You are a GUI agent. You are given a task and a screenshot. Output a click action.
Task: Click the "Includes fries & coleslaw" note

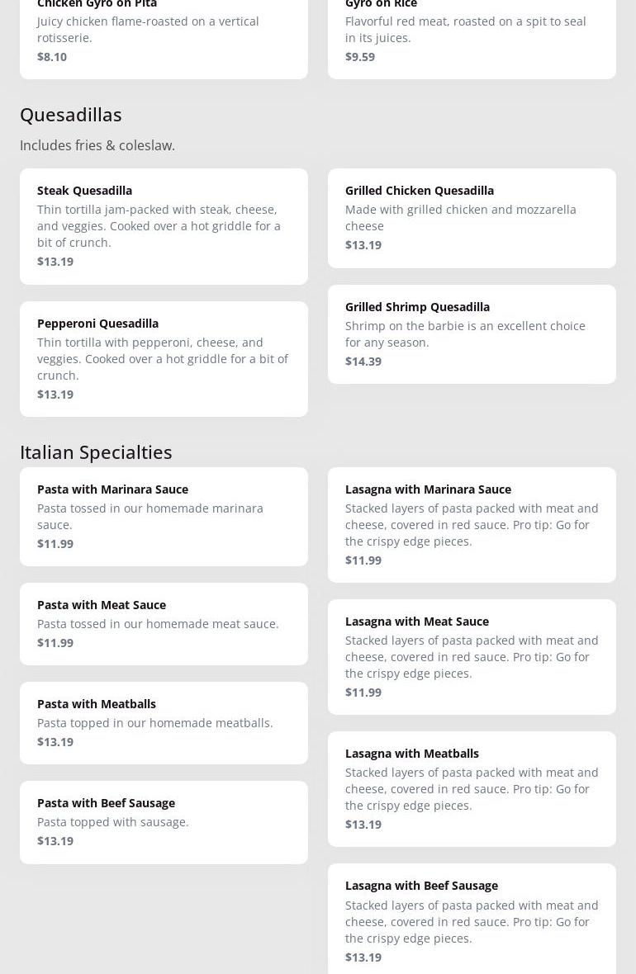pos(97,145)
